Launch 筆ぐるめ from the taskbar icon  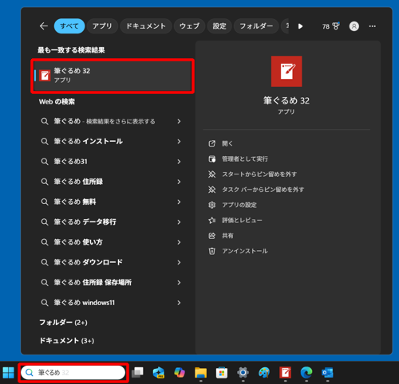pos(285,372)
